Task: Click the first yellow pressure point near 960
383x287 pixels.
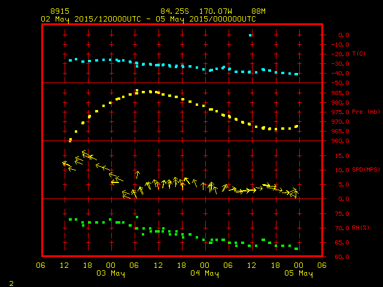Action: 71,140
